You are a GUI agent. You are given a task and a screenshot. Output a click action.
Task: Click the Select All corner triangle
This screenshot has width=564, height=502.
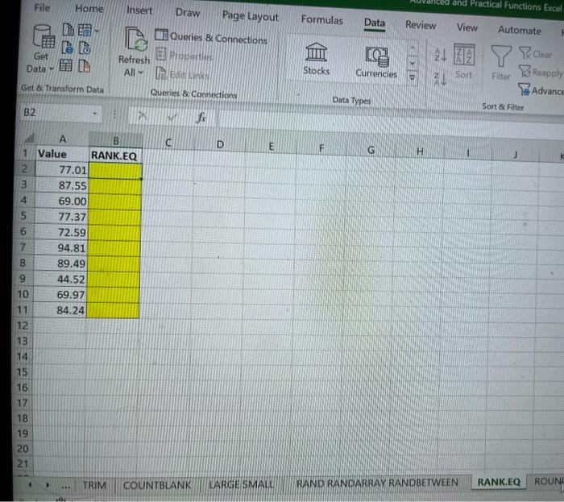click(28, 138)
